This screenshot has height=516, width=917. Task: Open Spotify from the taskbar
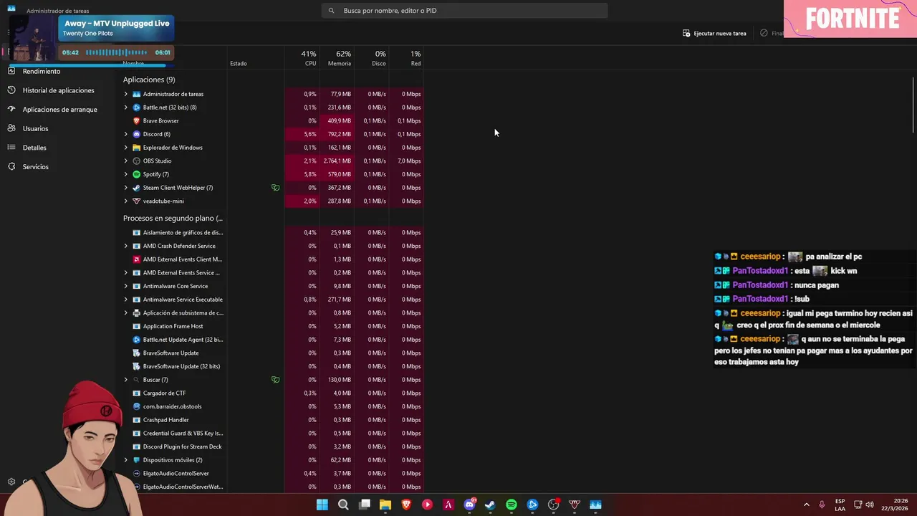tap(511, 505)
